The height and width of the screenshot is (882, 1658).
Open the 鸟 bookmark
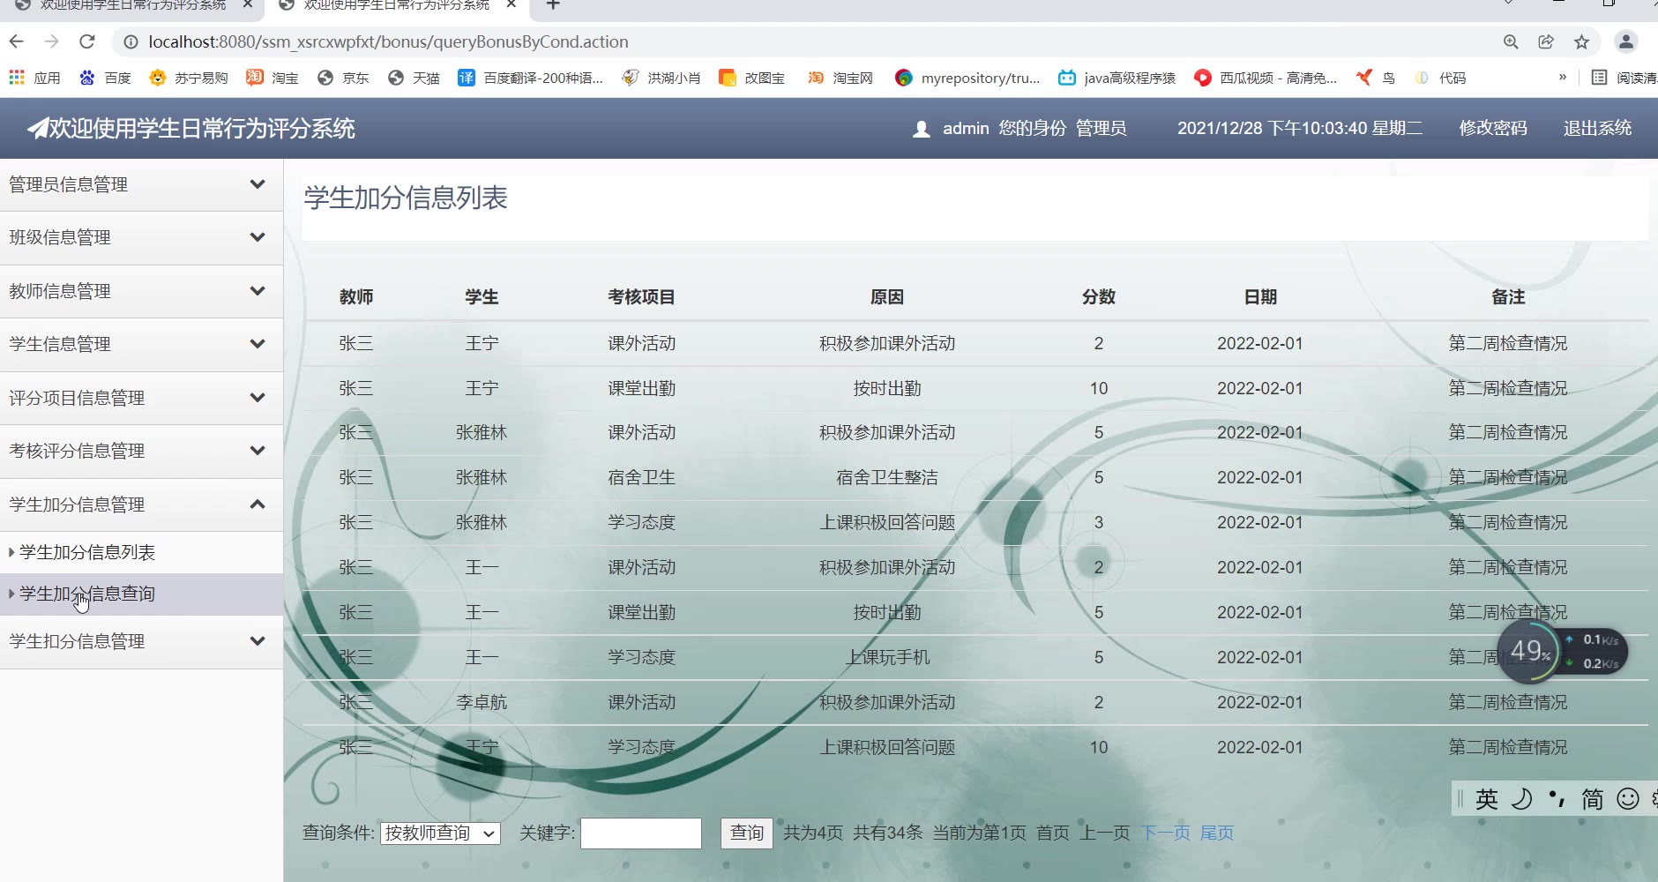pos(1376,78)
